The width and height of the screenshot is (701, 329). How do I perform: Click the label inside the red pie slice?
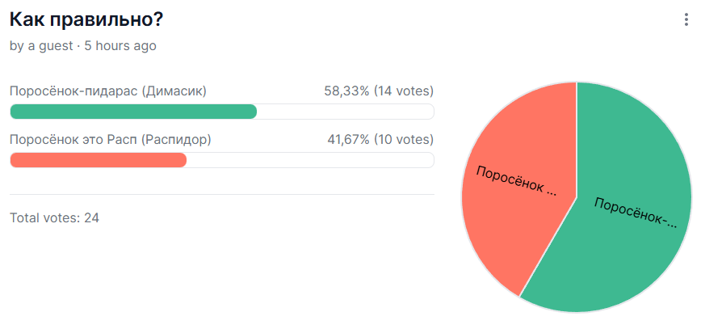click(517, 181)
